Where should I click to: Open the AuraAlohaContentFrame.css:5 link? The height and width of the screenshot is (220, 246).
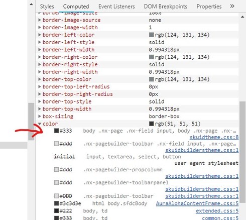[x=197, y=203]
